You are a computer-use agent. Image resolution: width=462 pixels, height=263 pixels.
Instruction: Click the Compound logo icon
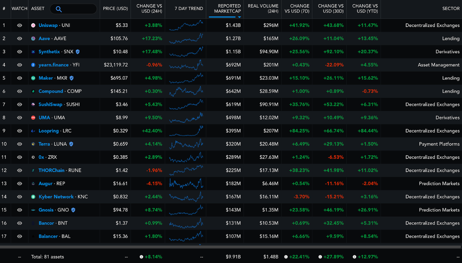point(33,91)
